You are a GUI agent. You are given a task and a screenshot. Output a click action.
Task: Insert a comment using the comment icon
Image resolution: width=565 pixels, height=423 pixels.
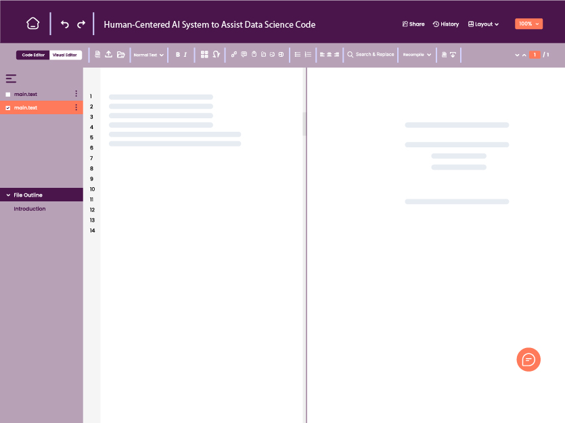[x=244, y=54]
